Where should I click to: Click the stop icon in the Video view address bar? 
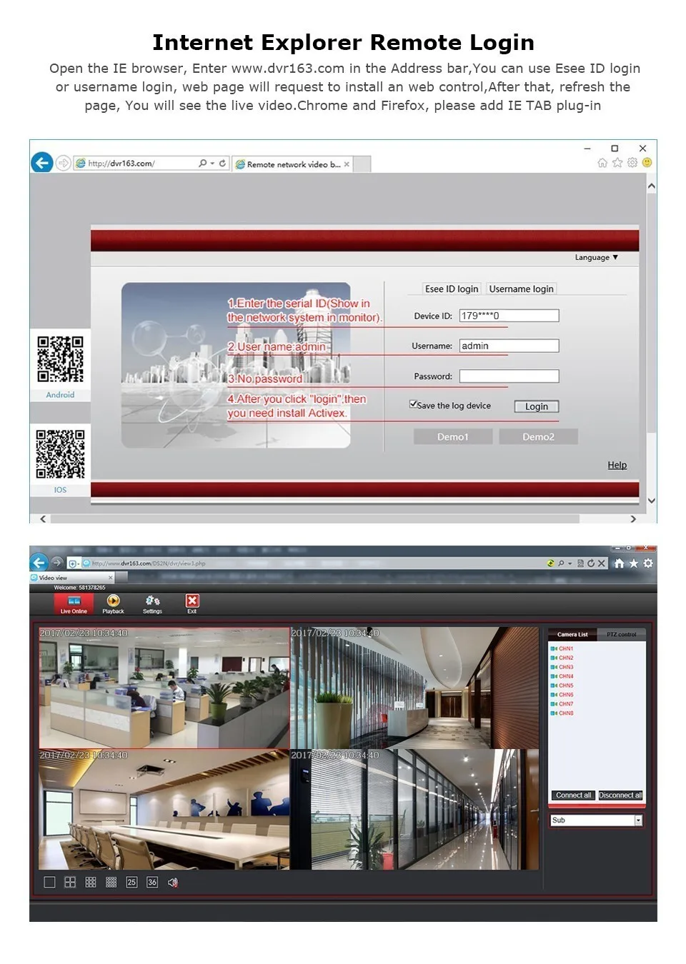click(602, 563)
